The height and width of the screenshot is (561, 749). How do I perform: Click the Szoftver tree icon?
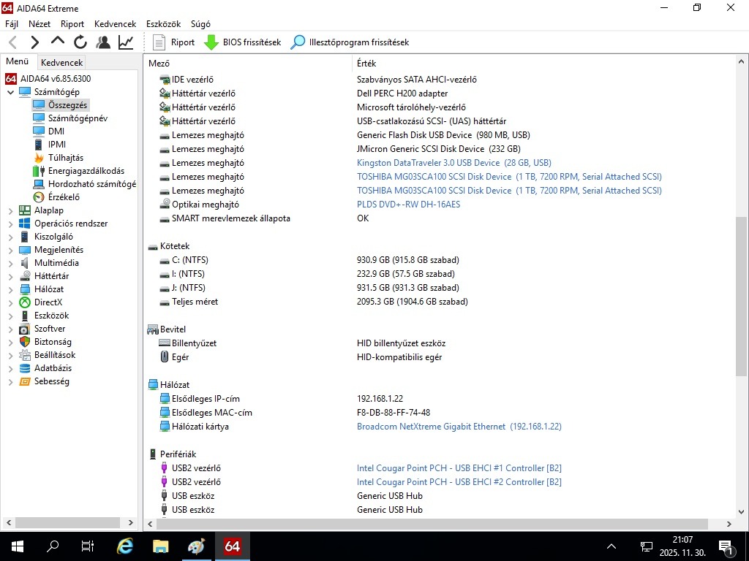point(25,329)
